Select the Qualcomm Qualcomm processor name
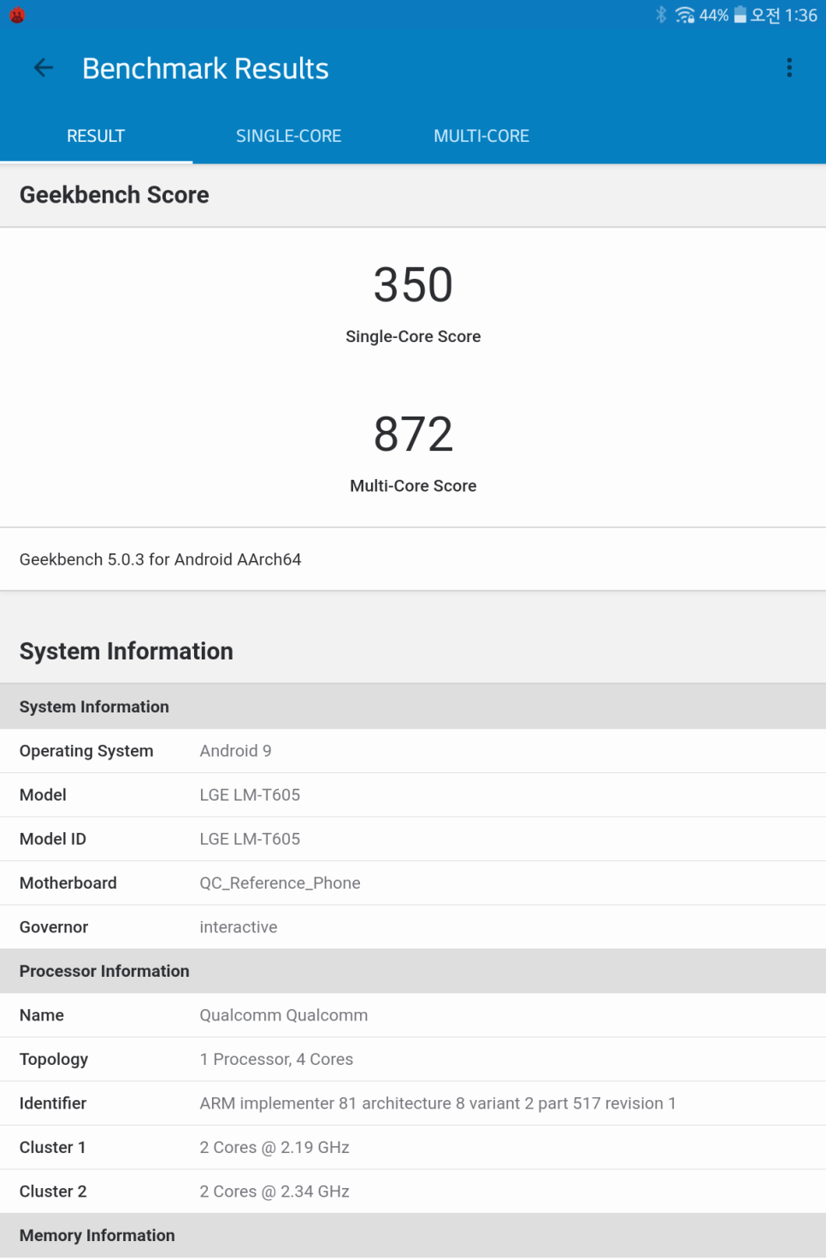Screen dimensions: 826x1259 (284, 1015)
